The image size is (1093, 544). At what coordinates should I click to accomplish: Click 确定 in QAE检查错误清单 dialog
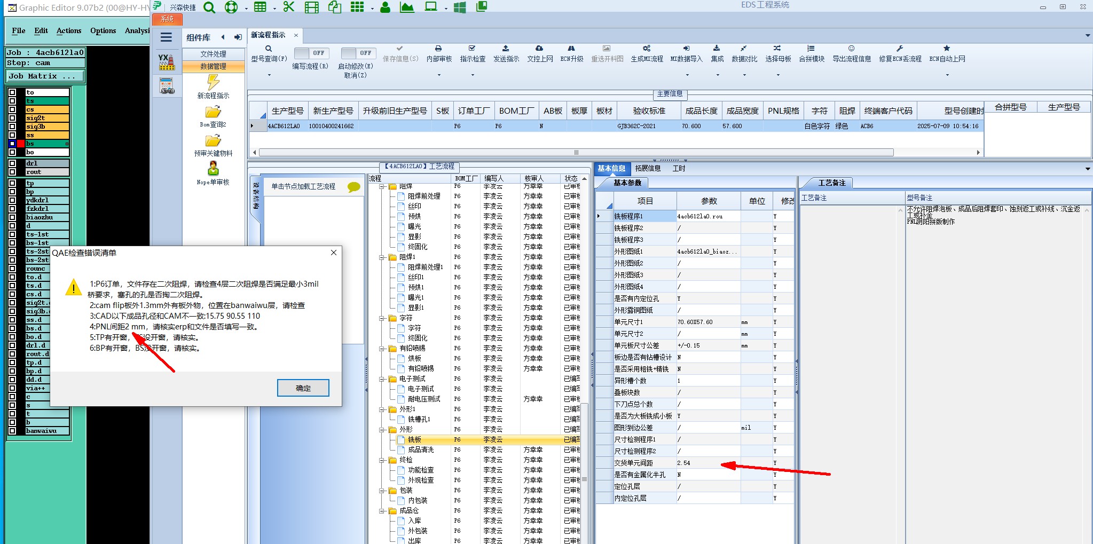coord(303,388)
